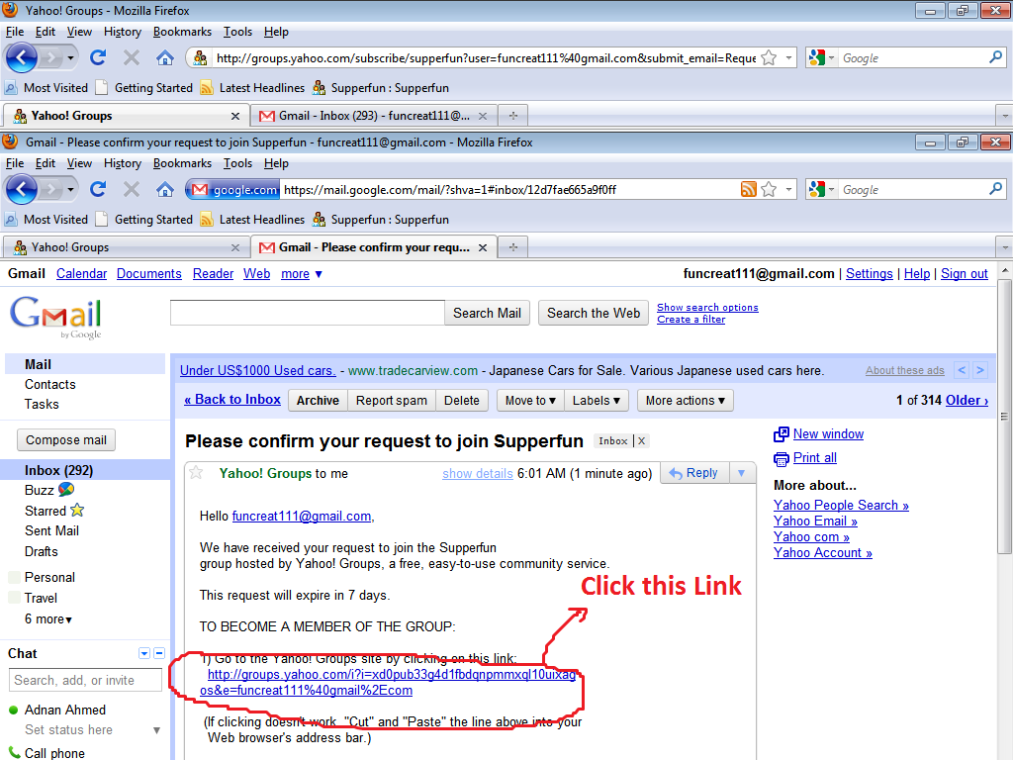Click Older link
Image resolution: width=1013 pixels, height=760 pixels.
967,400
